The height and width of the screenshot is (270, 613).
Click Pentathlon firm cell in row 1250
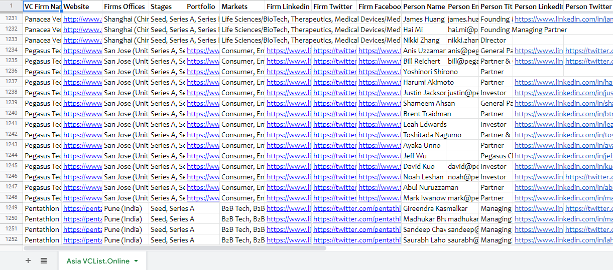(x=43, y=219)
